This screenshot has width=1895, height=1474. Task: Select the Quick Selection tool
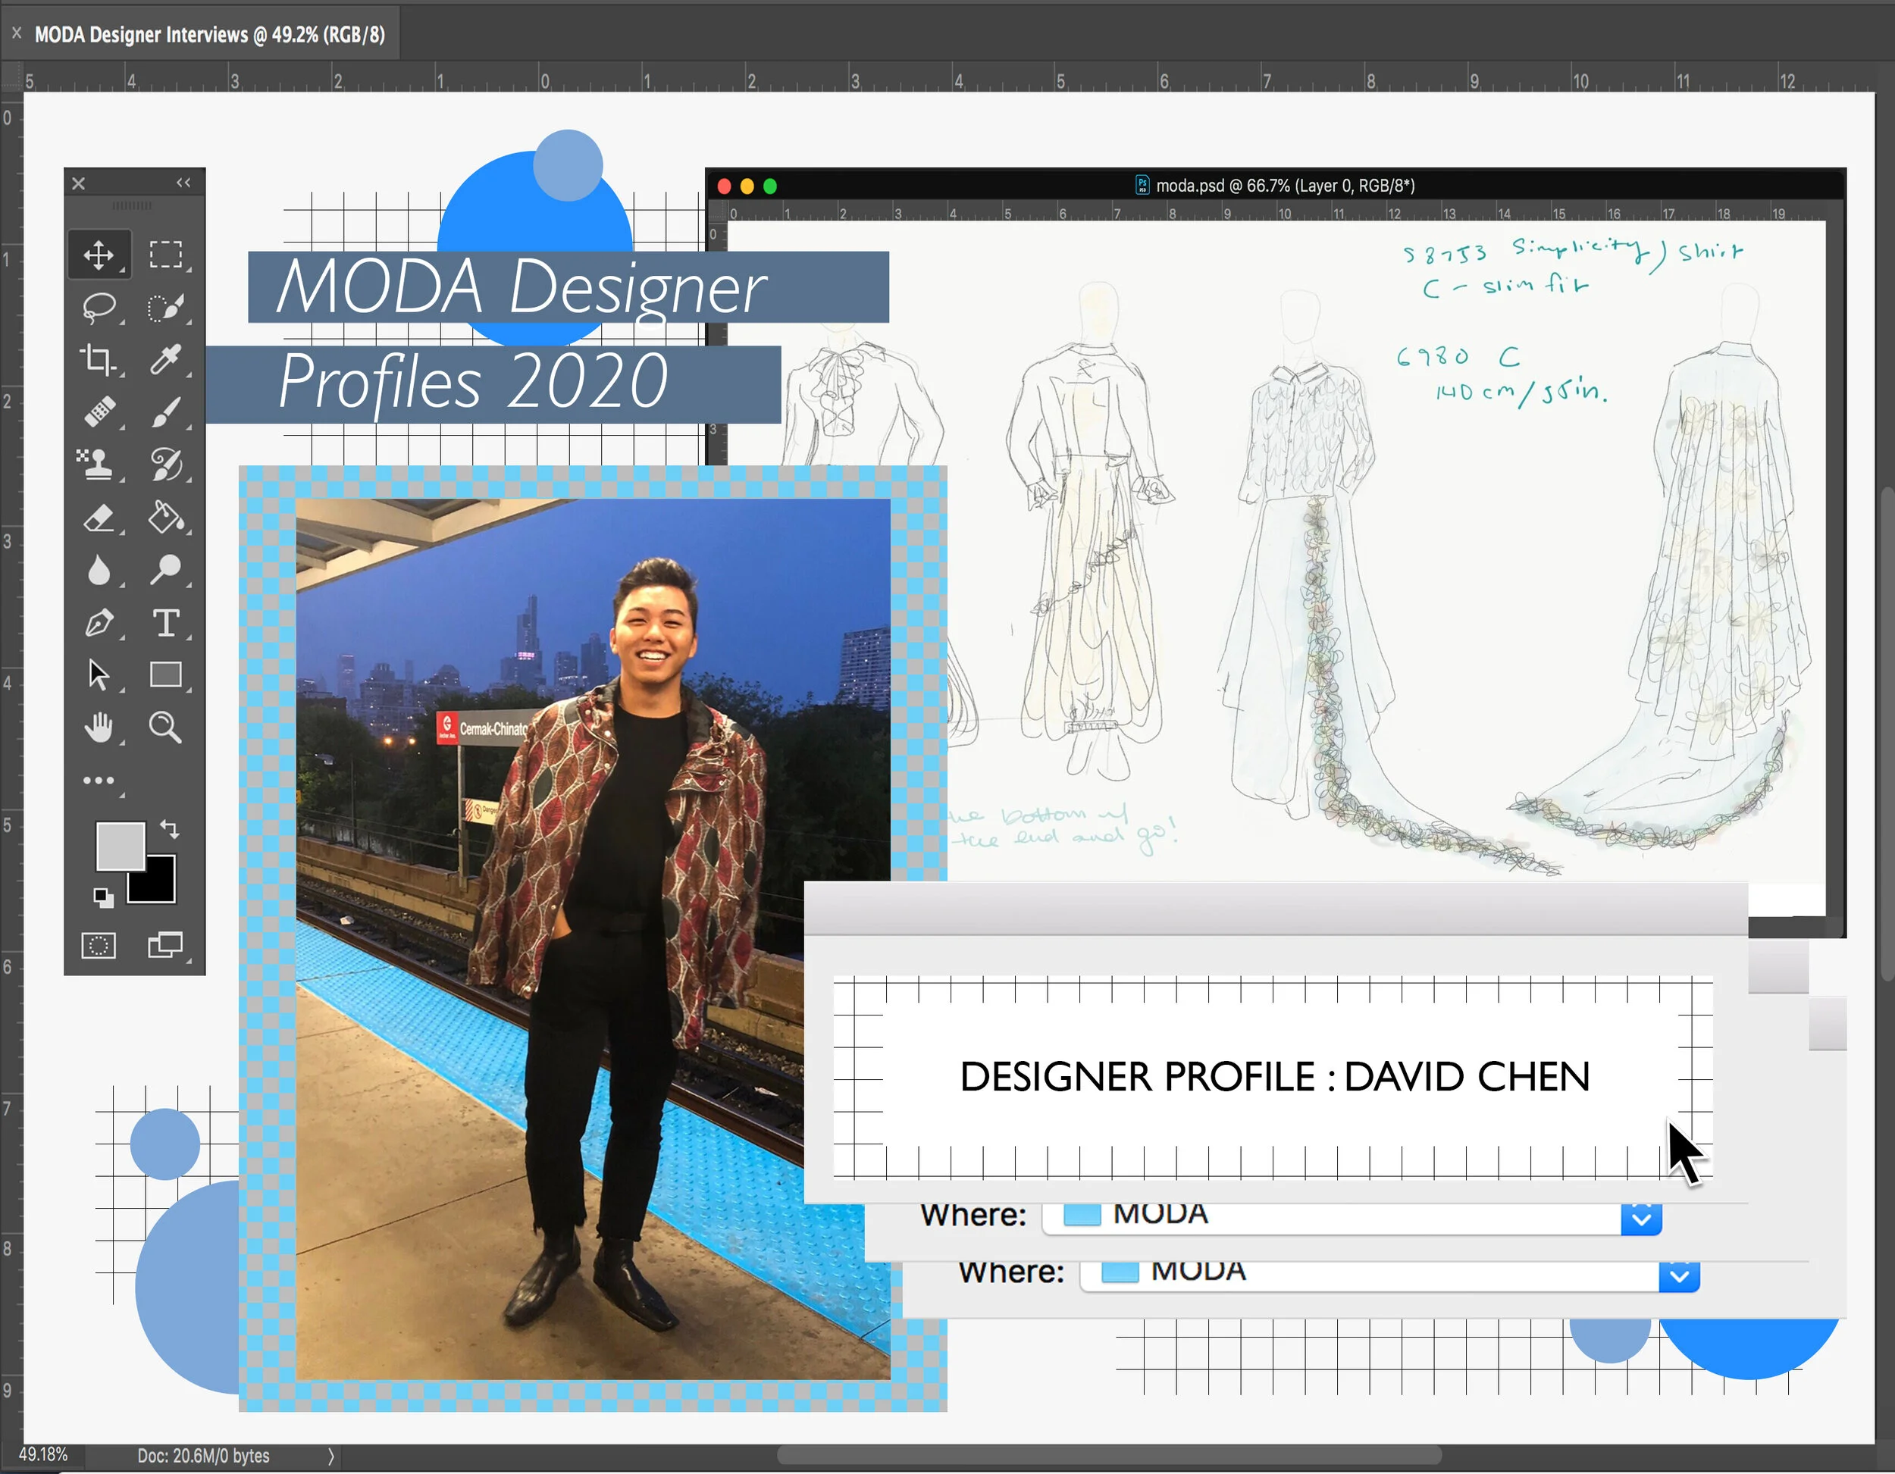164,307
